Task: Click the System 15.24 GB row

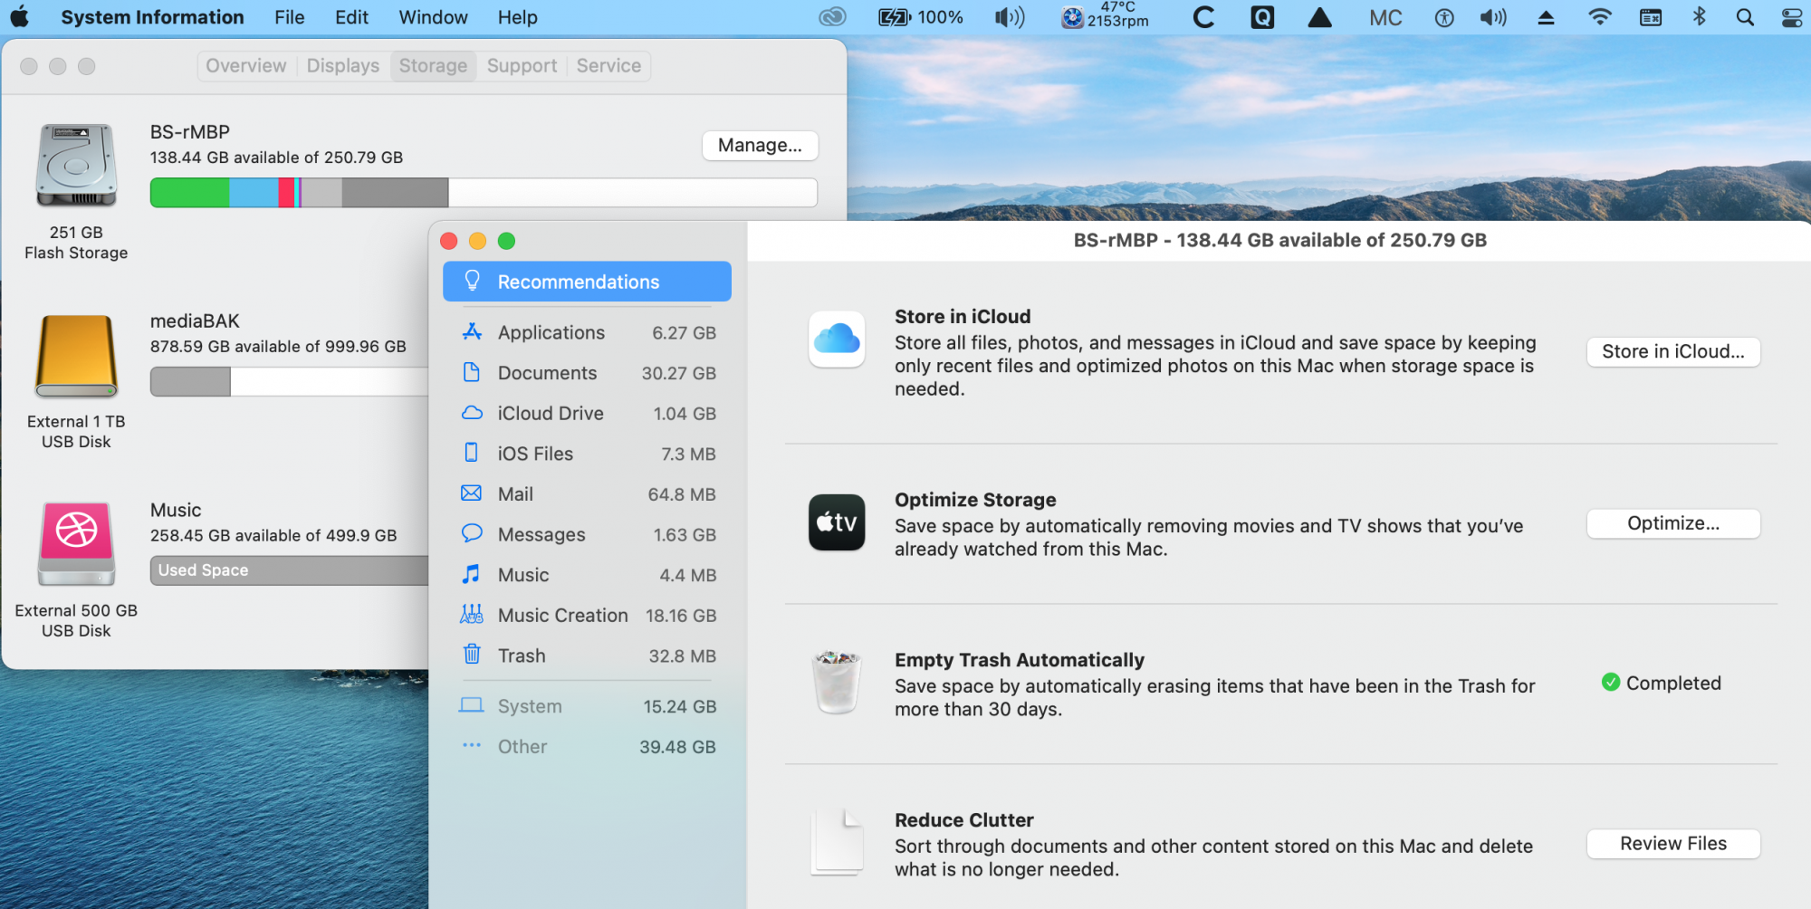Action: coord(588,706)
